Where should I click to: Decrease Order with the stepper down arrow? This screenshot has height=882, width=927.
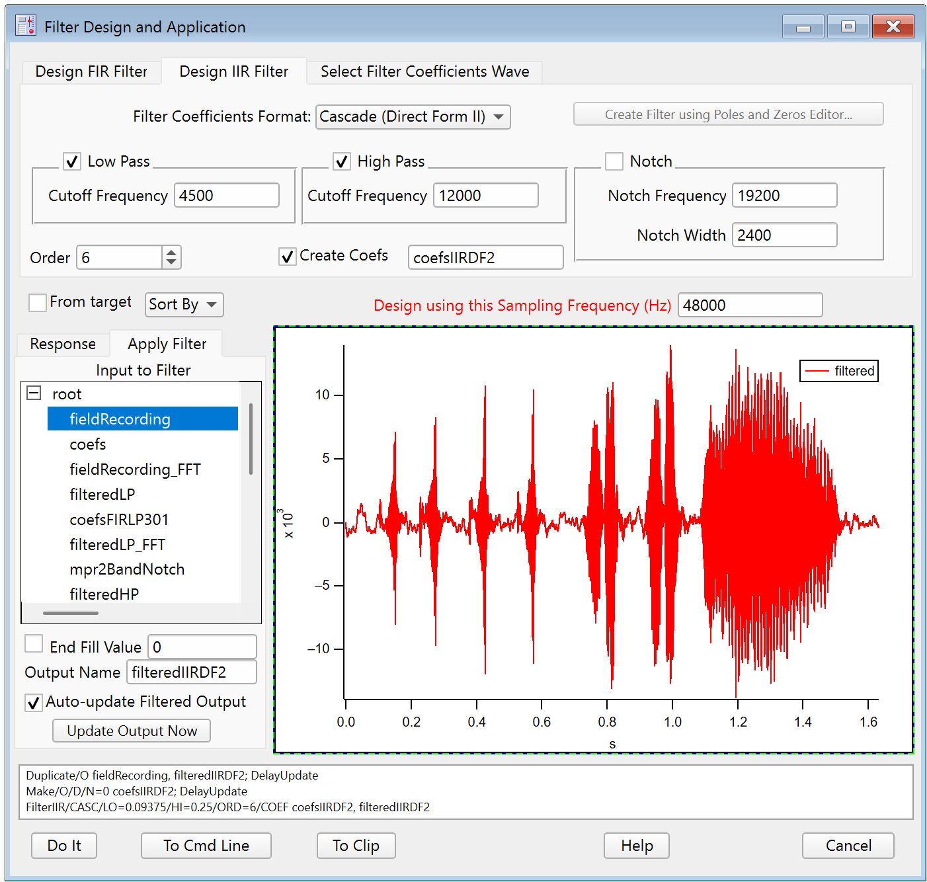click(x=171, y=262)
